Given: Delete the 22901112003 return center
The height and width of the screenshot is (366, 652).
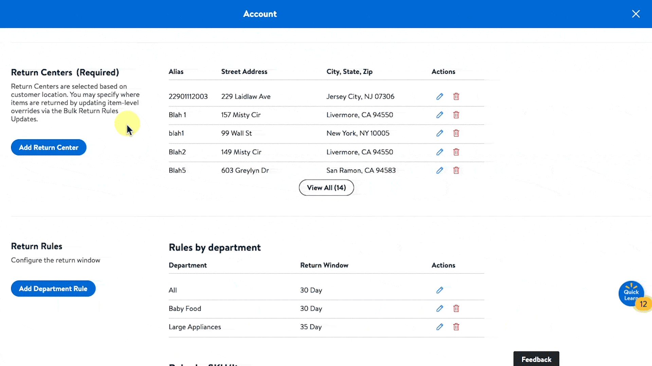Looking at the screenshot, I should [456, 97].
